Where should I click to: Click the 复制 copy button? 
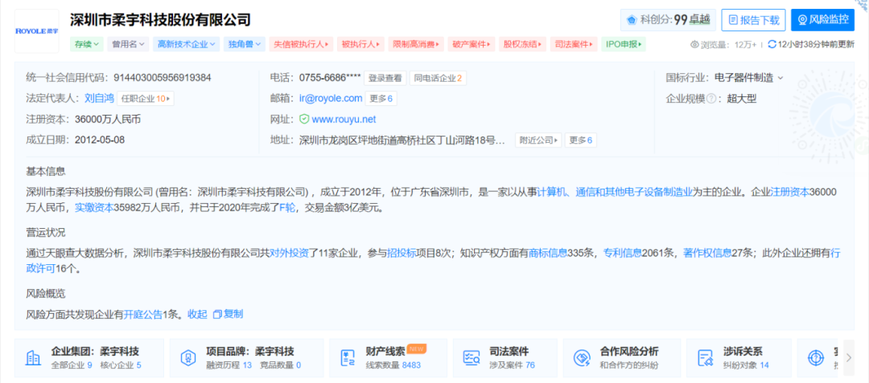(228, 314)
